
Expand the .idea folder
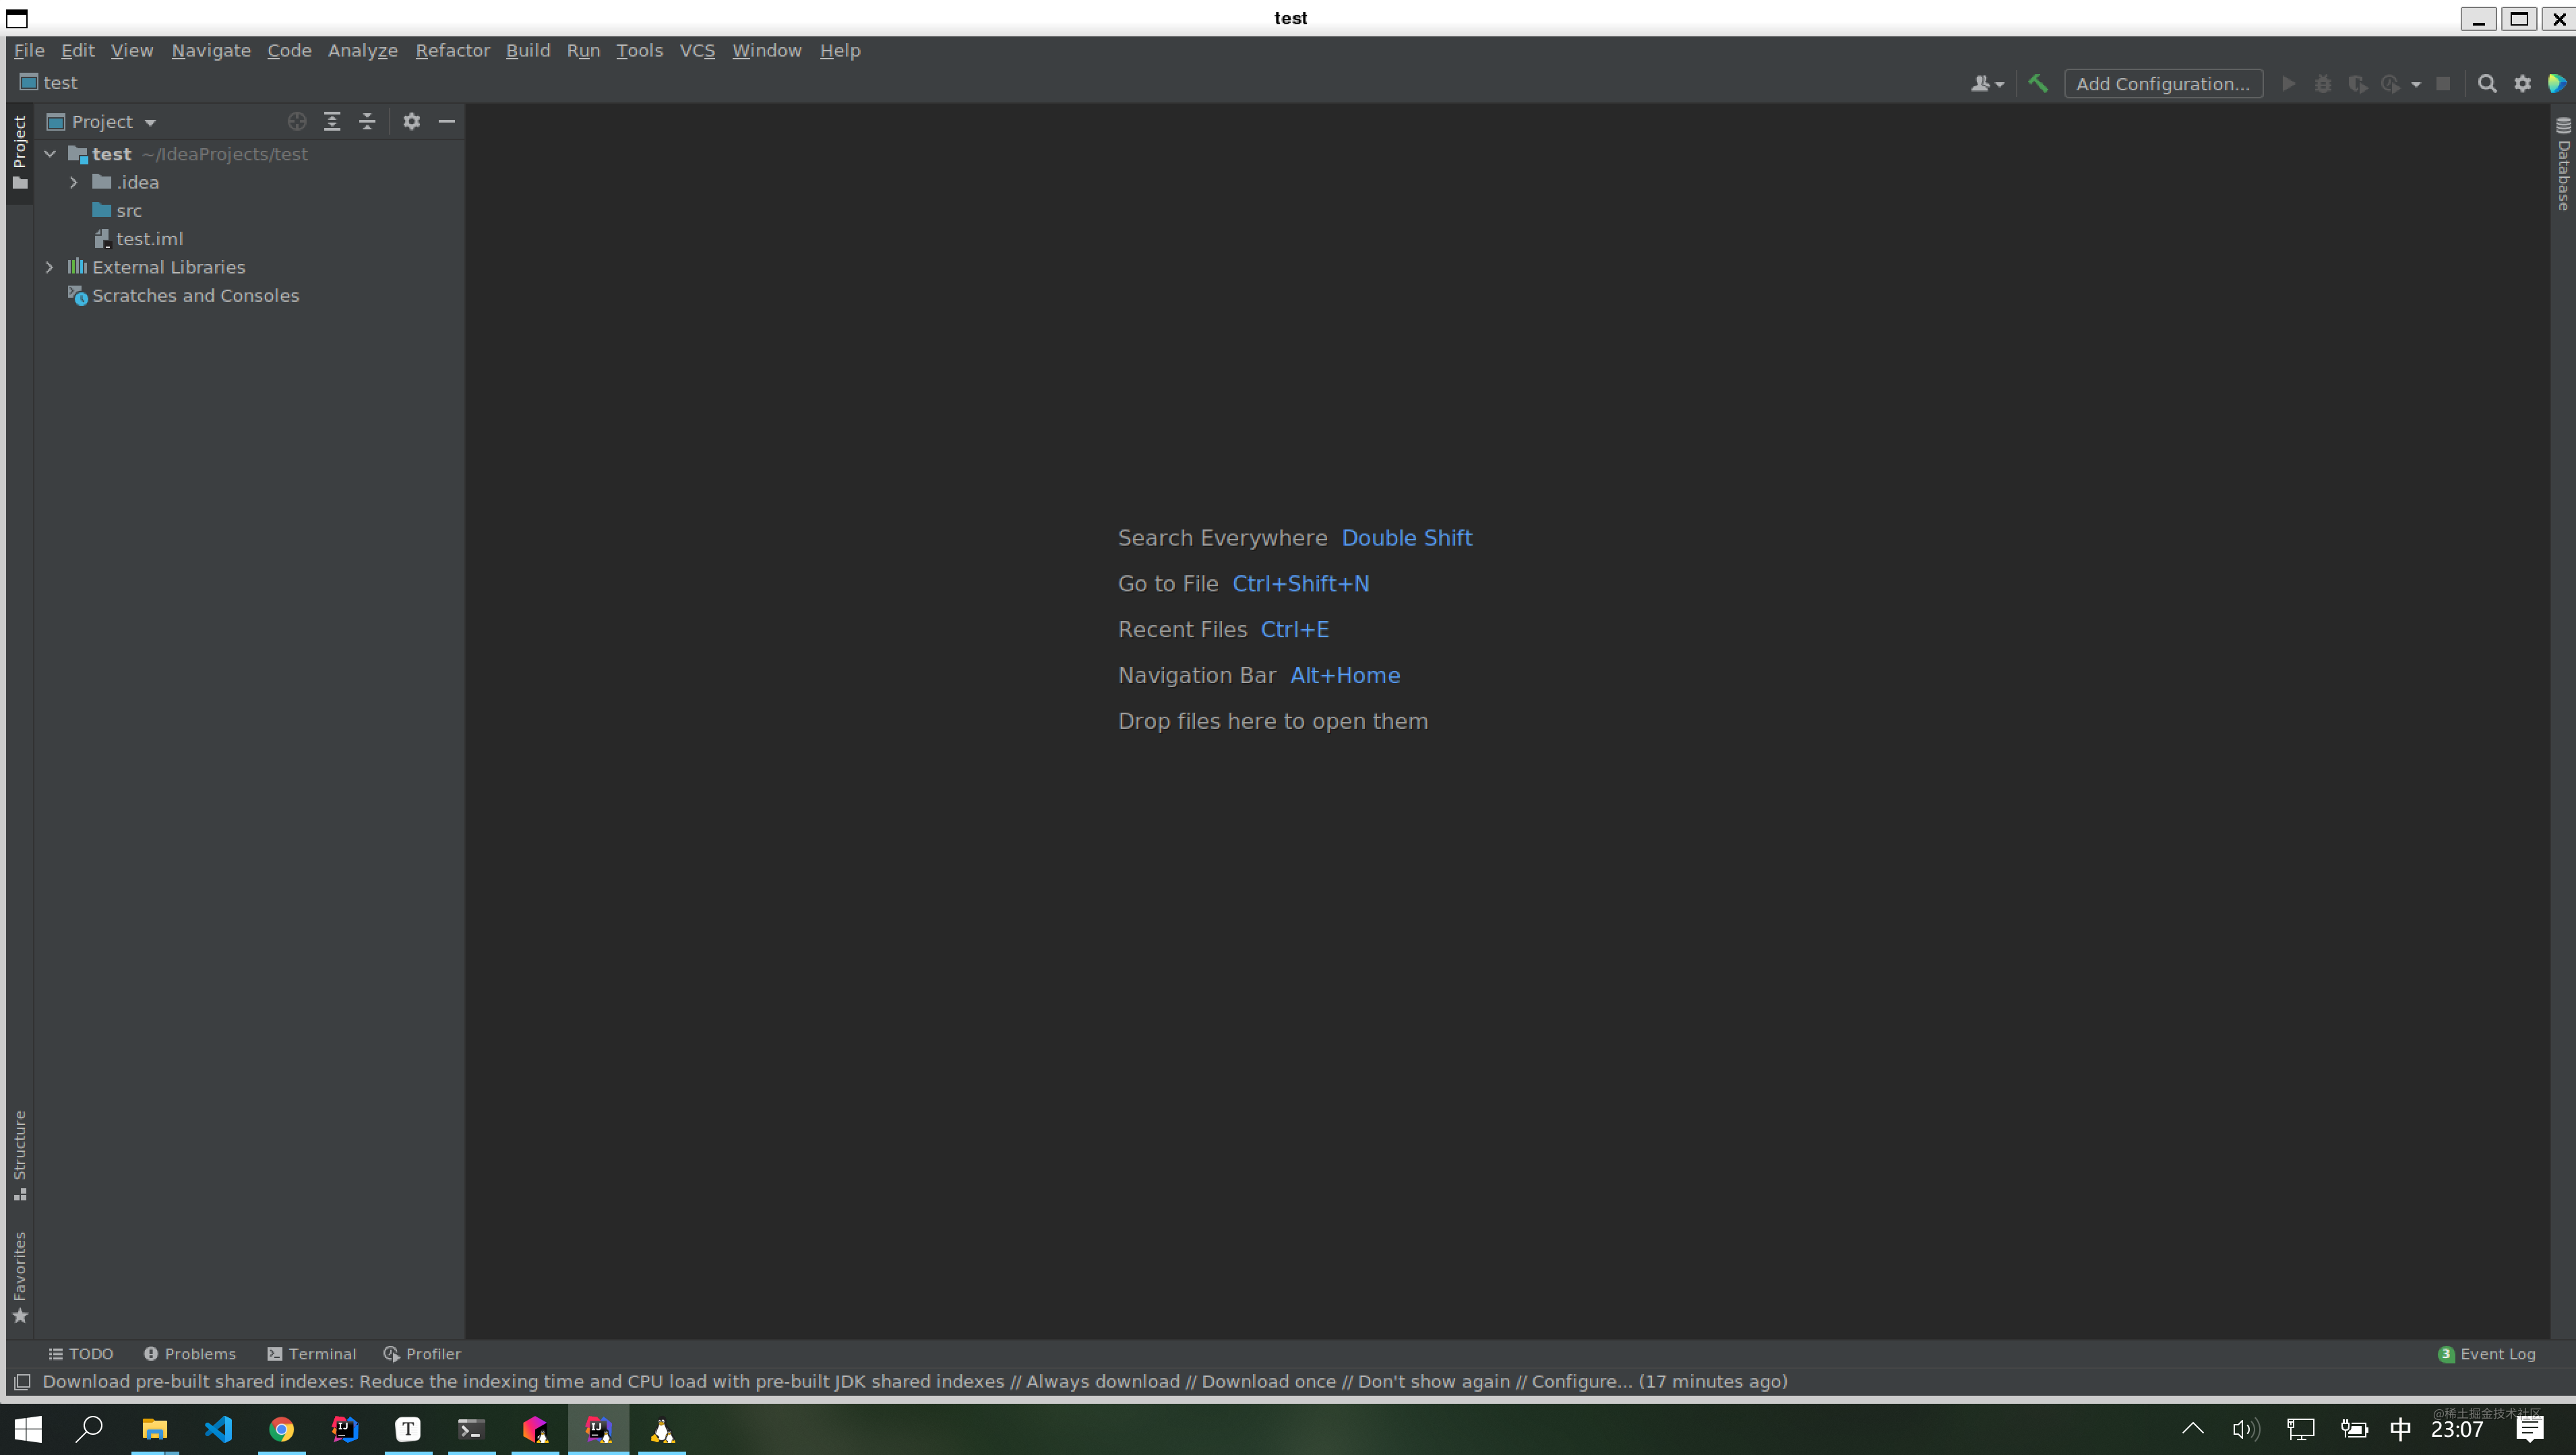click(x=74, y=183)
